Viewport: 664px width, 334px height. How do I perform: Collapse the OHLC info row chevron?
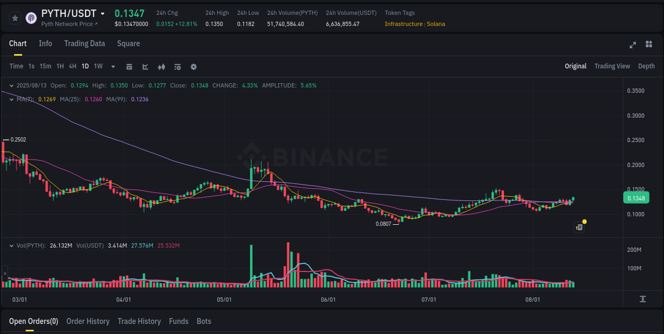pos(12,85)
